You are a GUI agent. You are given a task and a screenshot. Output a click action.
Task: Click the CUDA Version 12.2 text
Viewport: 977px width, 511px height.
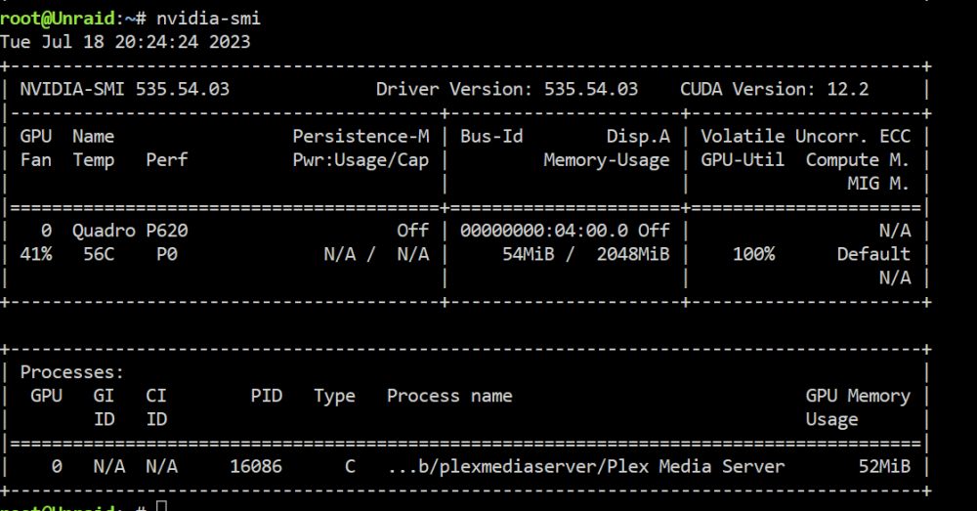point(774,89)
